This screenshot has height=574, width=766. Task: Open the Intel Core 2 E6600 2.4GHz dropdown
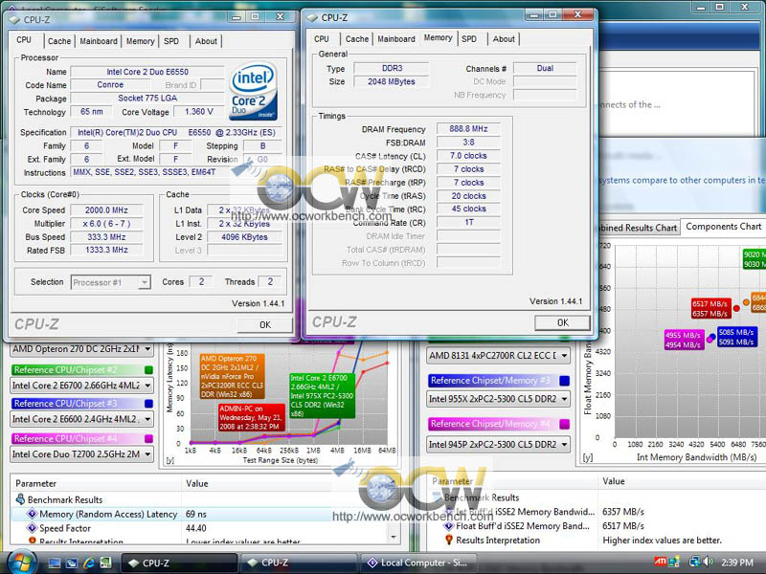click(x=147, y=419)
